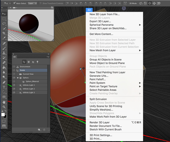Open the Auto-Select Layer dropdown
170x142 pixels.
click(32, 3)
